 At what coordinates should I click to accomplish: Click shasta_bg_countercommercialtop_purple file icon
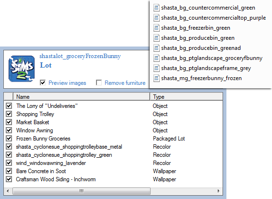coord(156,18)
